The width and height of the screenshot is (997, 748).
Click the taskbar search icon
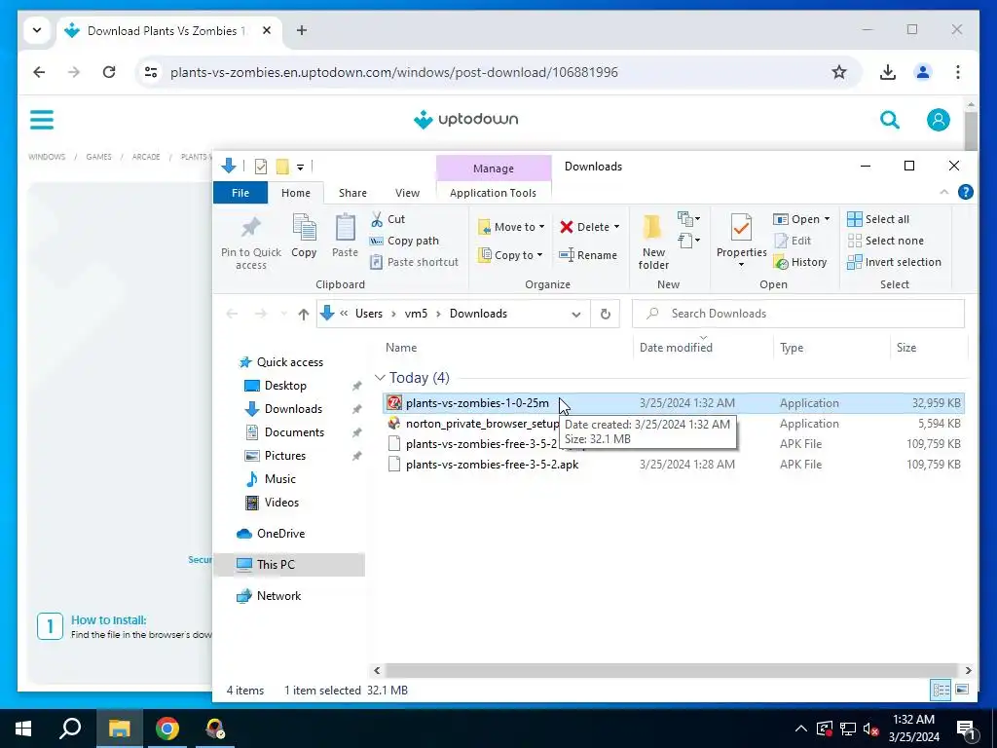[70, 729]
